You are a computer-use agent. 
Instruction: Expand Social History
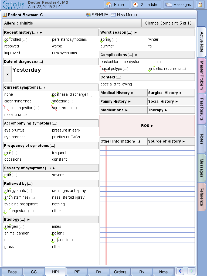[171, 101]
